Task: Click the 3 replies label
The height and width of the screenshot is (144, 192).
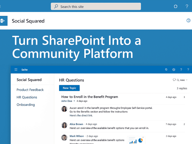Action: pyautogui.click(x=182, y=88)
